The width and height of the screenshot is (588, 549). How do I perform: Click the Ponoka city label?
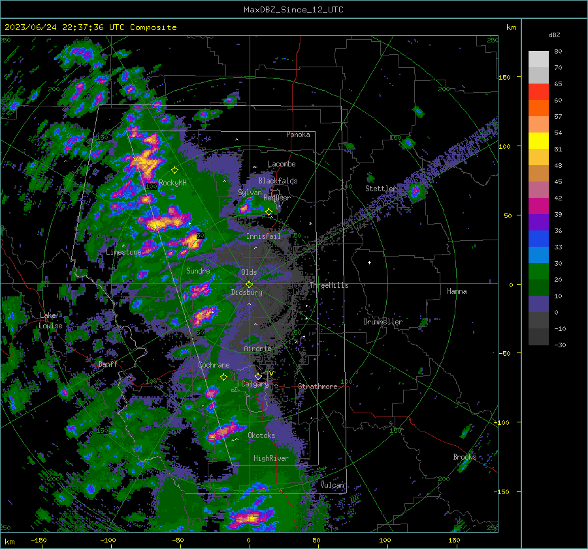(x=298, y=134)
